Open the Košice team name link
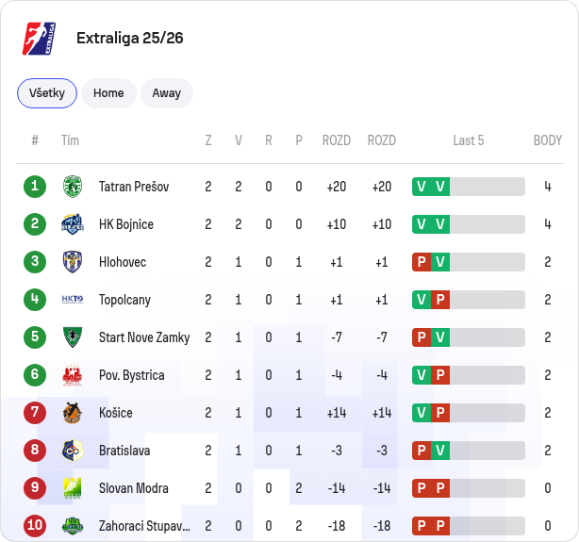Screen dimensions: 579x542 pos(116,413)
